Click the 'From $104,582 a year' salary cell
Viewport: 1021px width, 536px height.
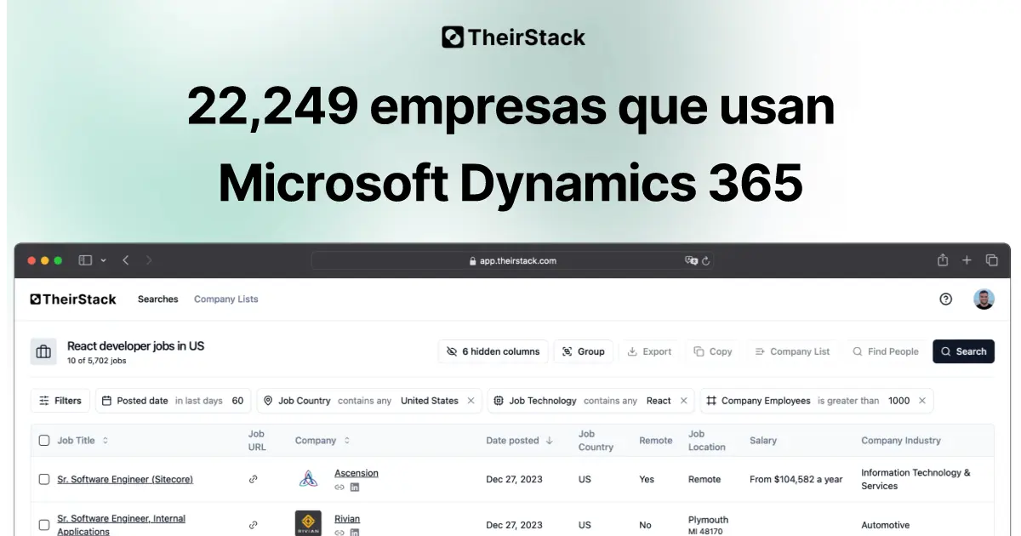[796, 480]
